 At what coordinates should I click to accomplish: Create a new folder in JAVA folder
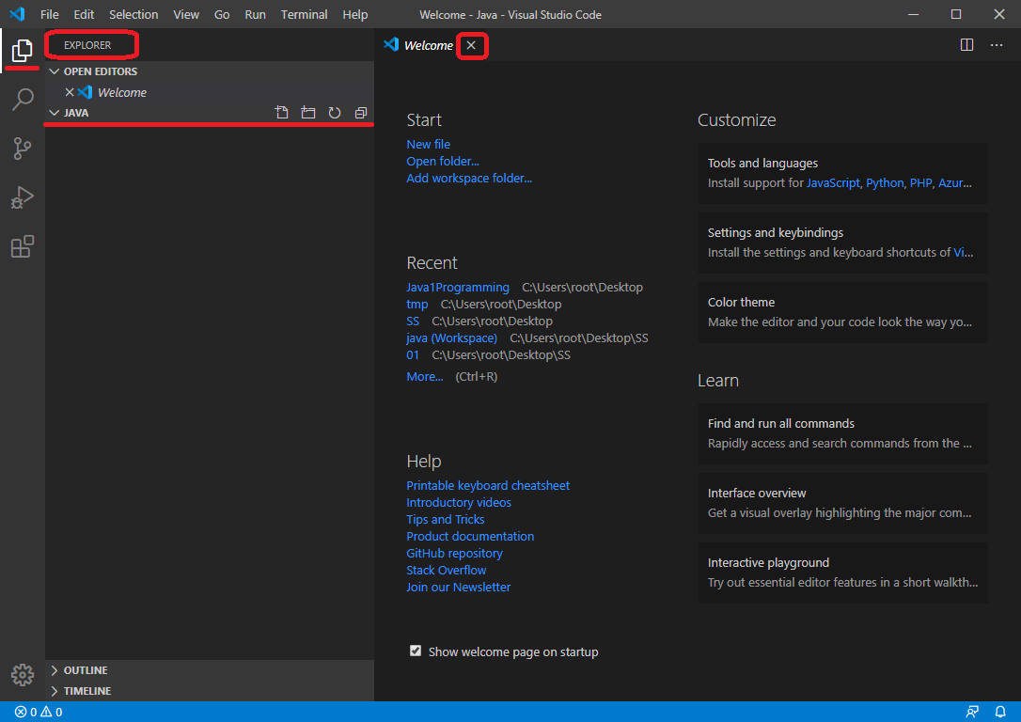tap(308, 113)
